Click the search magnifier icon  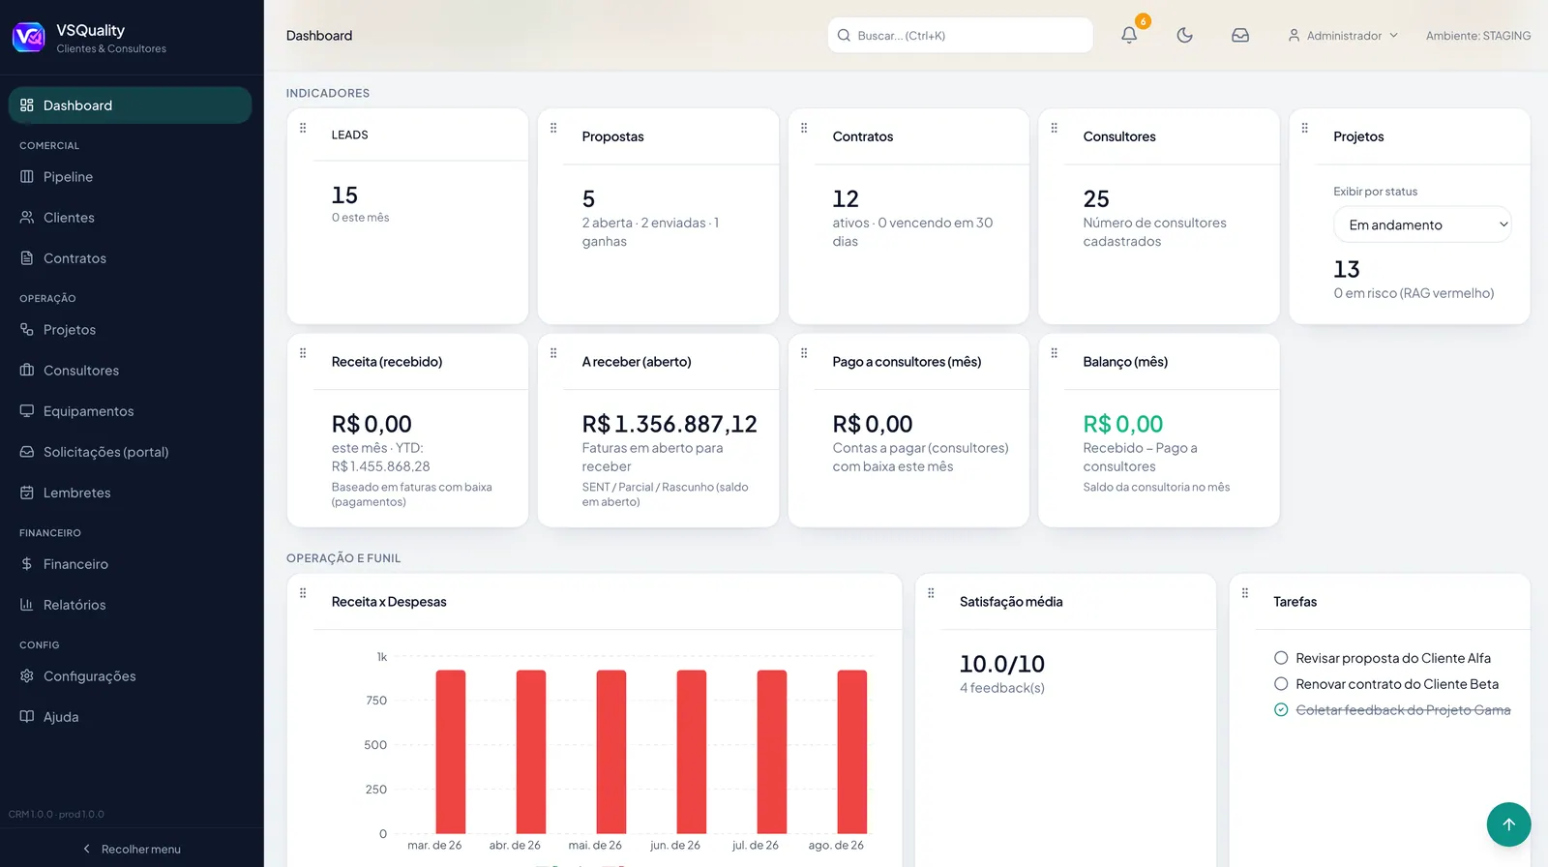pyautogui.click(x=844, y=36)
